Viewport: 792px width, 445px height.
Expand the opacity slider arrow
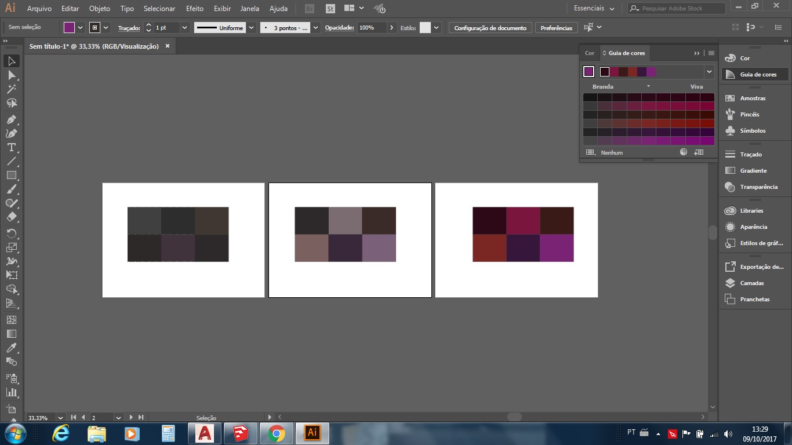pos(392,28)
